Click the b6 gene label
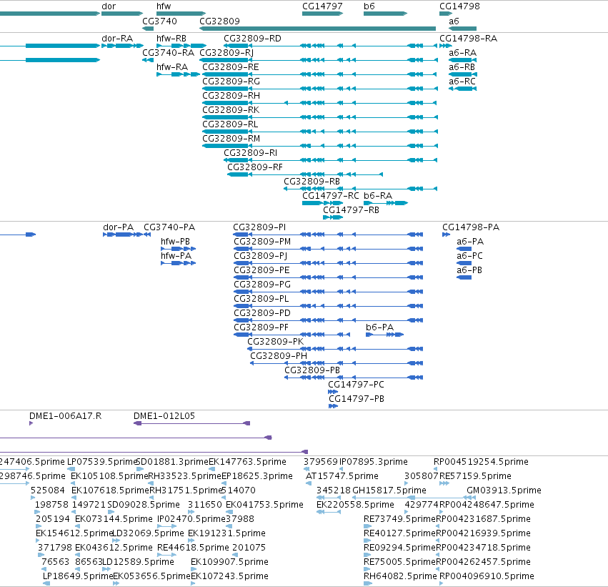 click(x=369, y=6)
